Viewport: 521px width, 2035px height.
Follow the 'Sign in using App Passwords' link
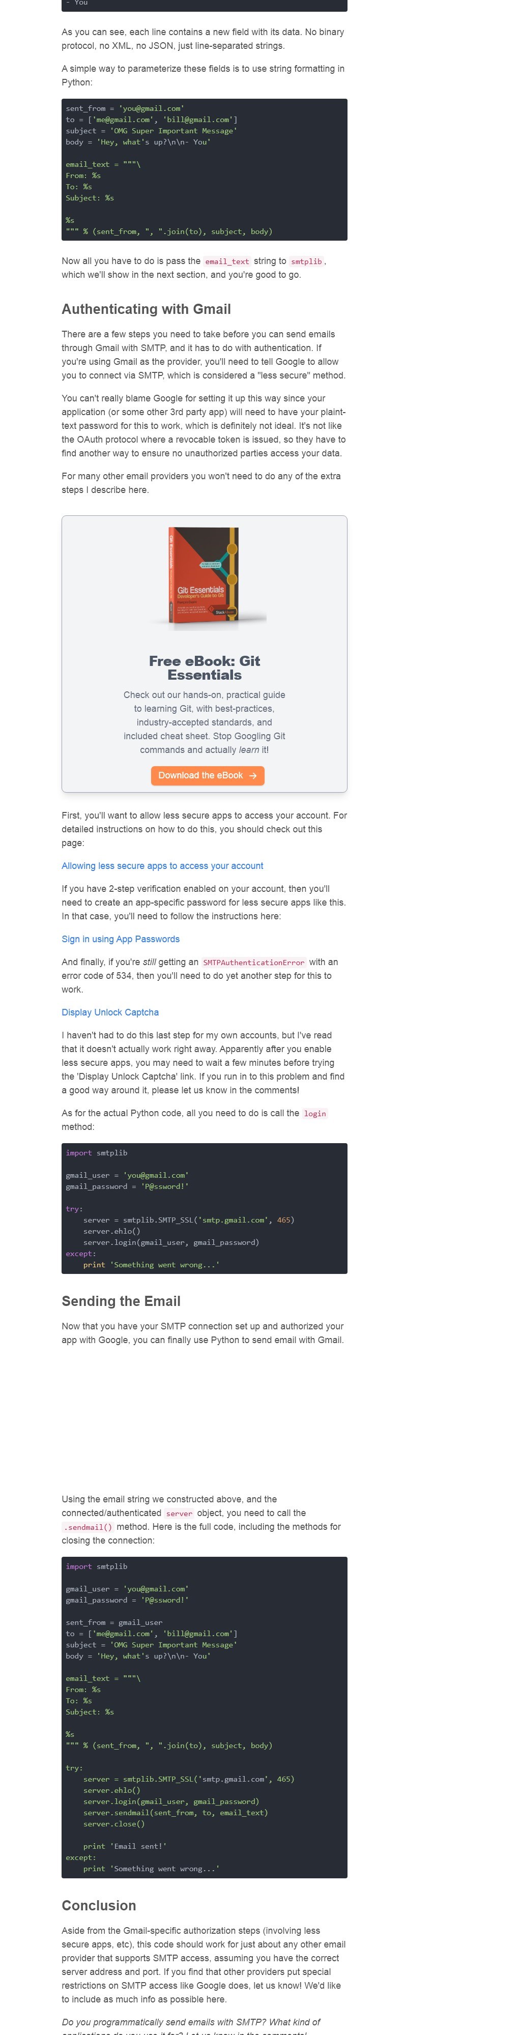(120, 939)
